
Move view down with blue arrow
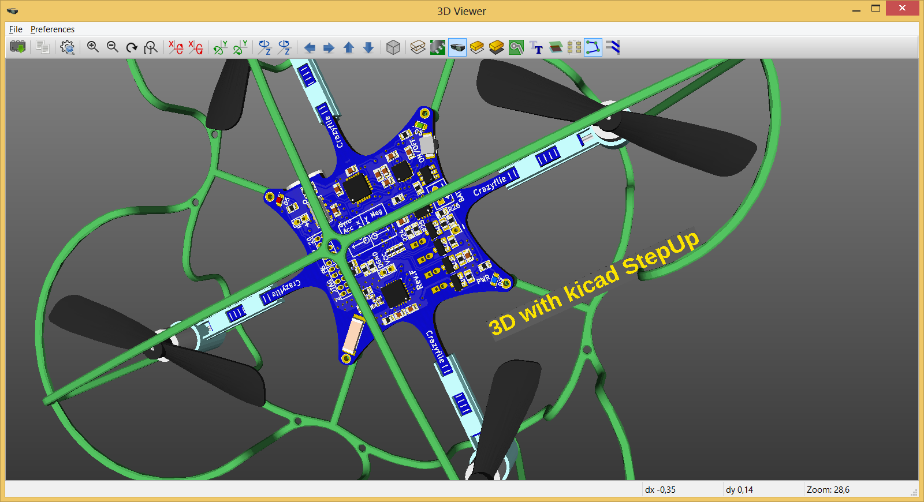point(368,47)
